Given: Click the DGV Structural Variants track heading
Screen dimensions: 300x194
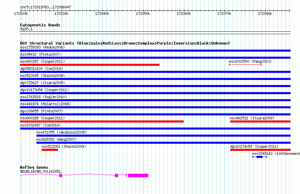Looking at the screenshot, I should [125, 43].
